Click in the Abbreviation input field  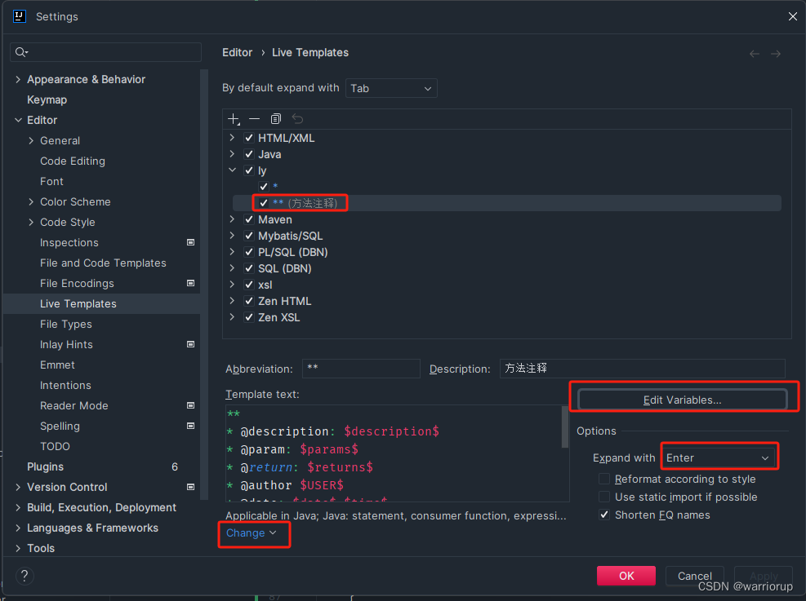tap(361, 369)
